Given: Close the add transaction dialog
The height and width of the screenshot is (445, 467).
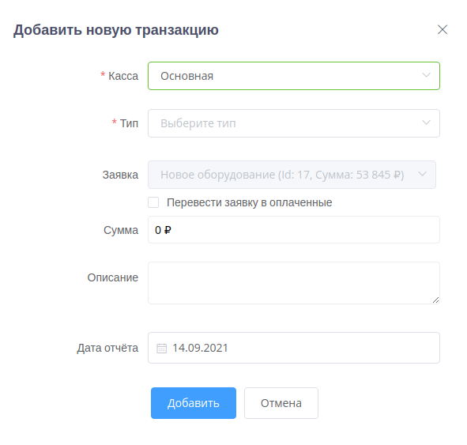Looking at the screenshot, I should coord(443,29).
